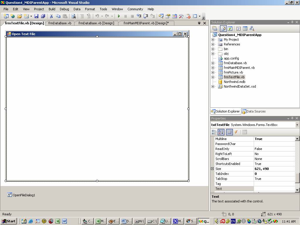Screen dimensions: 300x225
Task: Click the Start Debugging play icon
Action: point(119,16)
